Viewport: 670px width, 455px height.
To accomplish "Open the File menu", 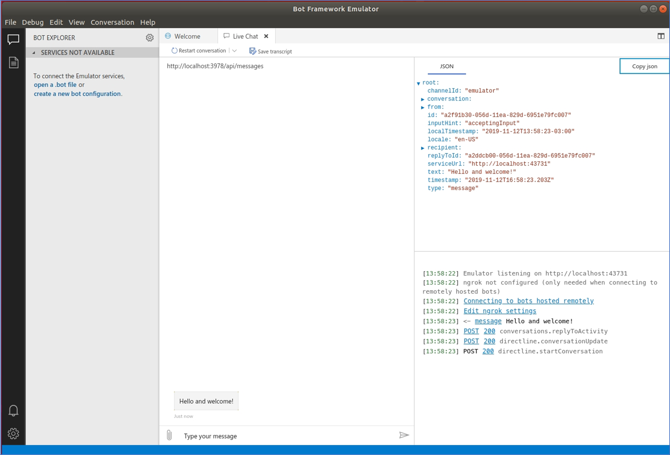I will click(10, 22).
